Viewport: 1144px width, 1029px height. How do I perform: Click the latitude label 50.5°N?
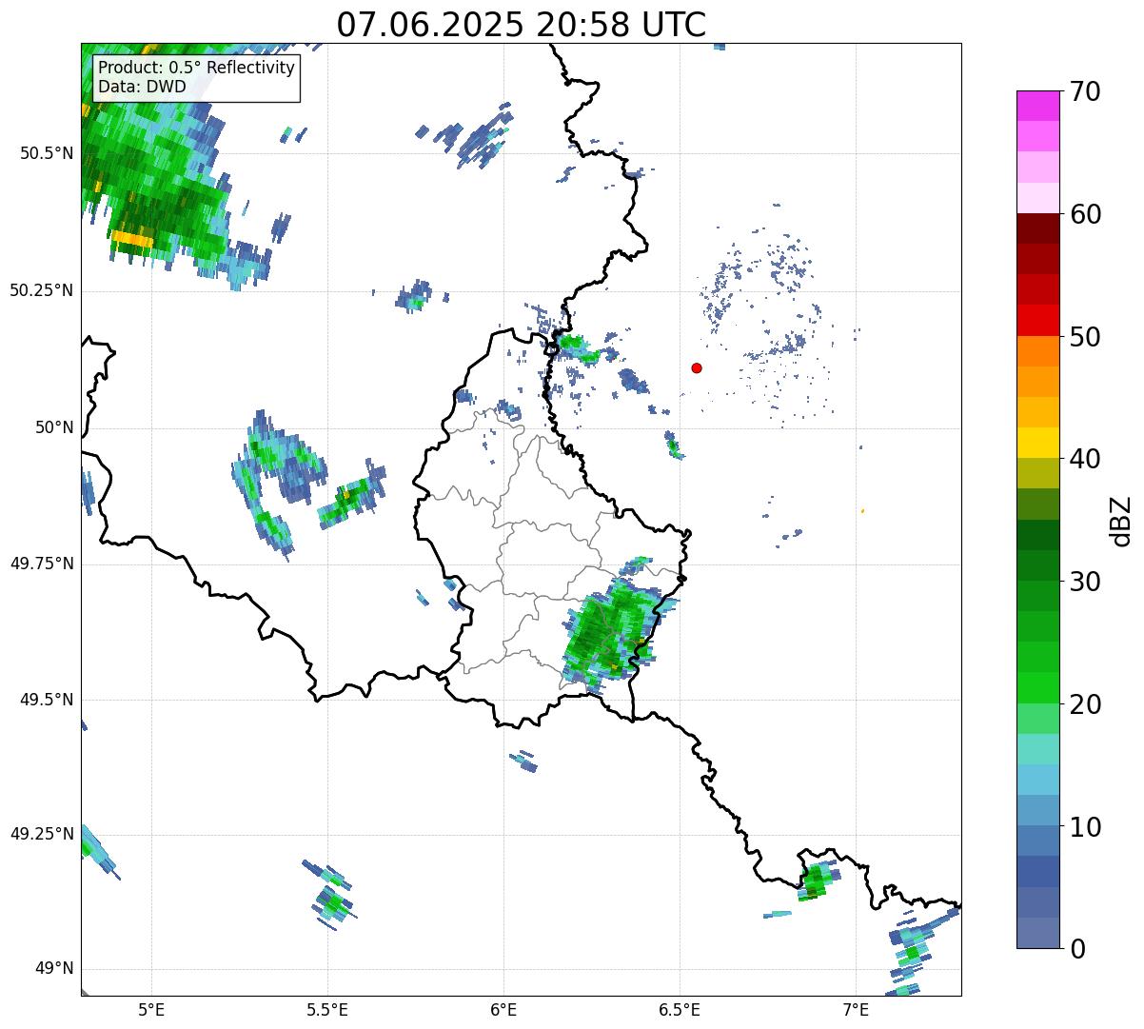tap(47, 153)
